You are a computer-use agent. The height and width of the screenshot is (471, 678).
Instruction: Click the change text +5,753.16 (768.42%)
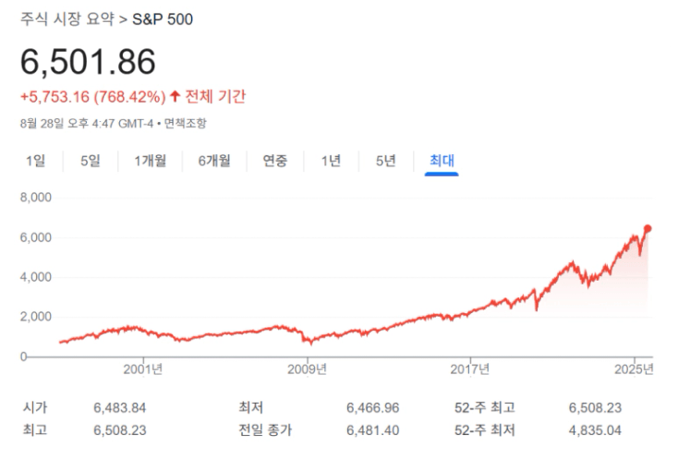pyautogui.click(x=93, y=96)
